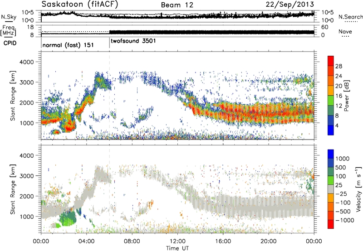This screenshot has width=363, height=251.
Task: Click the 'Saskatoon (fitACF)' title text
Action: click(80, 4)
